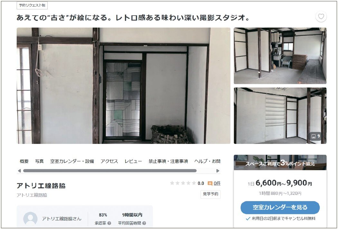The height and width of the screenshot is (229, 338).
Task: Open the レビュー tab
Action: point(133,161)
